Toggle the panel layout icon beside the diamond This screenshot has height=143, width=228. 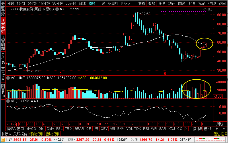point(210,9)
